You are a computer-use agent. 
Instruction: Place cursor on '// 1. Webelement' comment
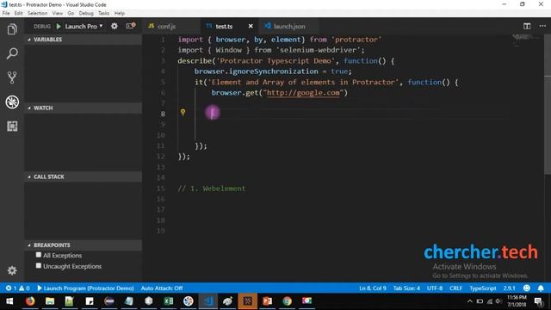(x=212, y=189)
